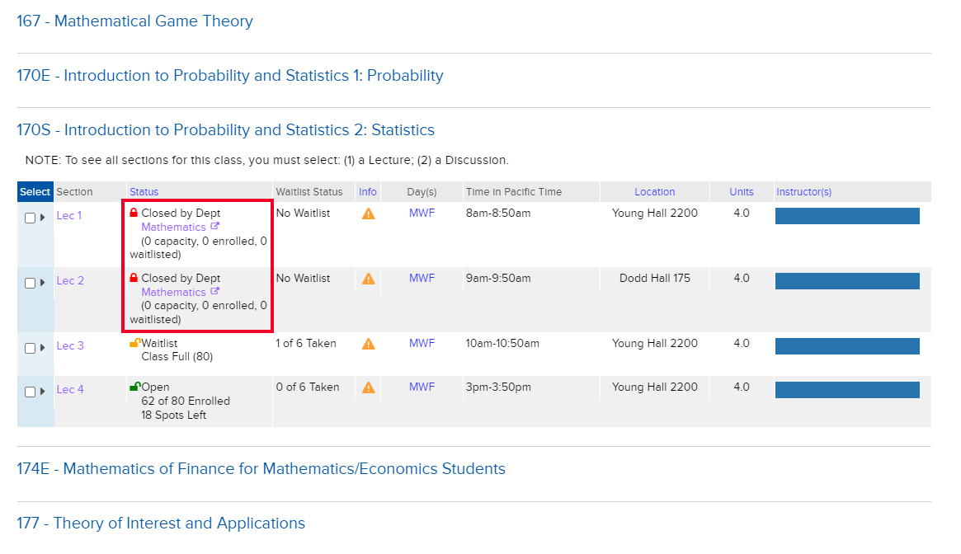Click the redacted instructor bar for Lec 4
961x554 pixels.
click(848, 390)
